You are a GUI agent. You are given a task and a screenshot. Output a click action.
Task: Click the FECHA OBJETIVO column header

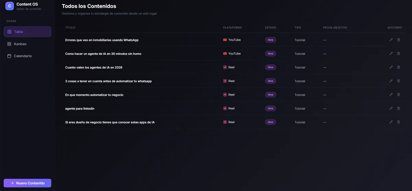pos(335,27)
